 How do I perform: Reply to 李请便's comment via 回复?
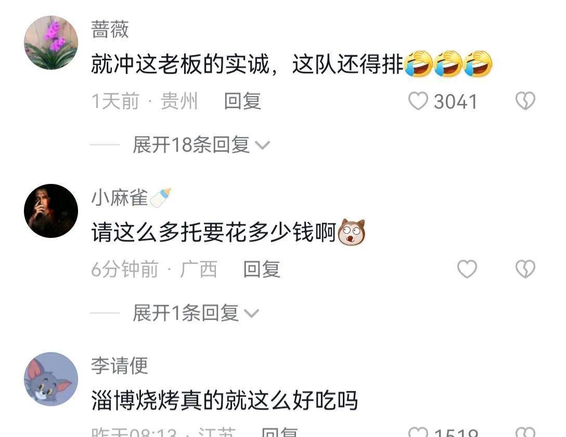[x=280, y=432]
